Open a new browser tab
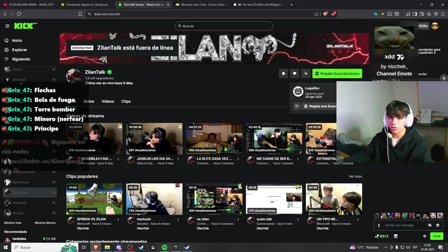This screenshot has width=448, height=252. pos(292,5)
